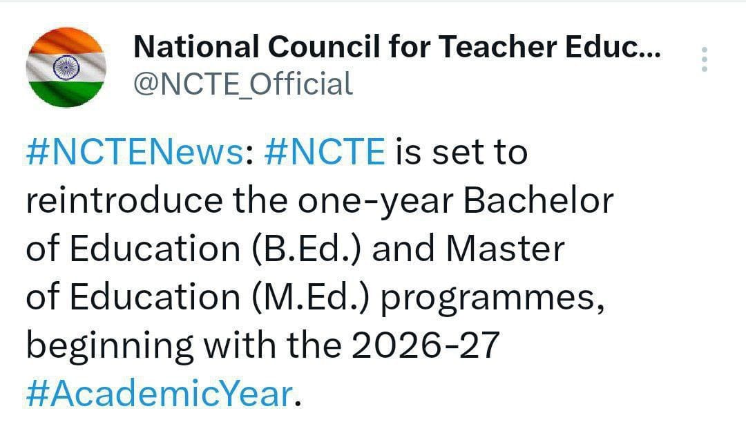Open the National Council for Teacher Education profile name

(396, 47)
